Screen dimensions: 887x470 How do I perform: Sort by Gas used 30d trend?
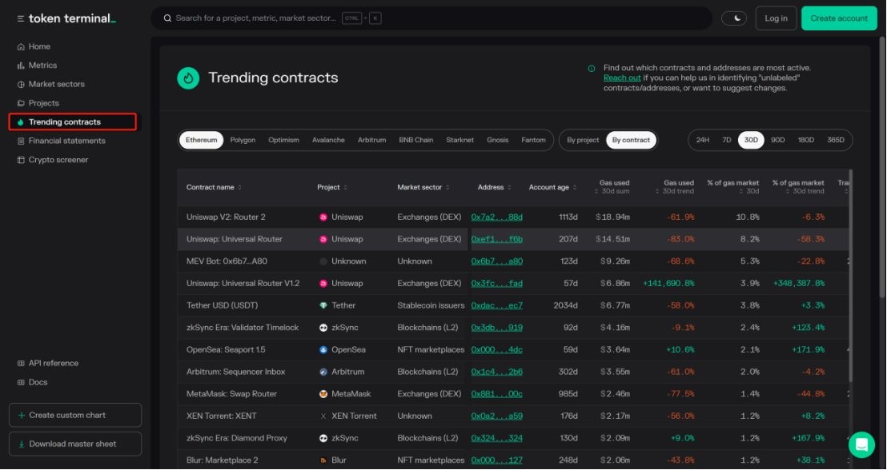coord(675,187)
